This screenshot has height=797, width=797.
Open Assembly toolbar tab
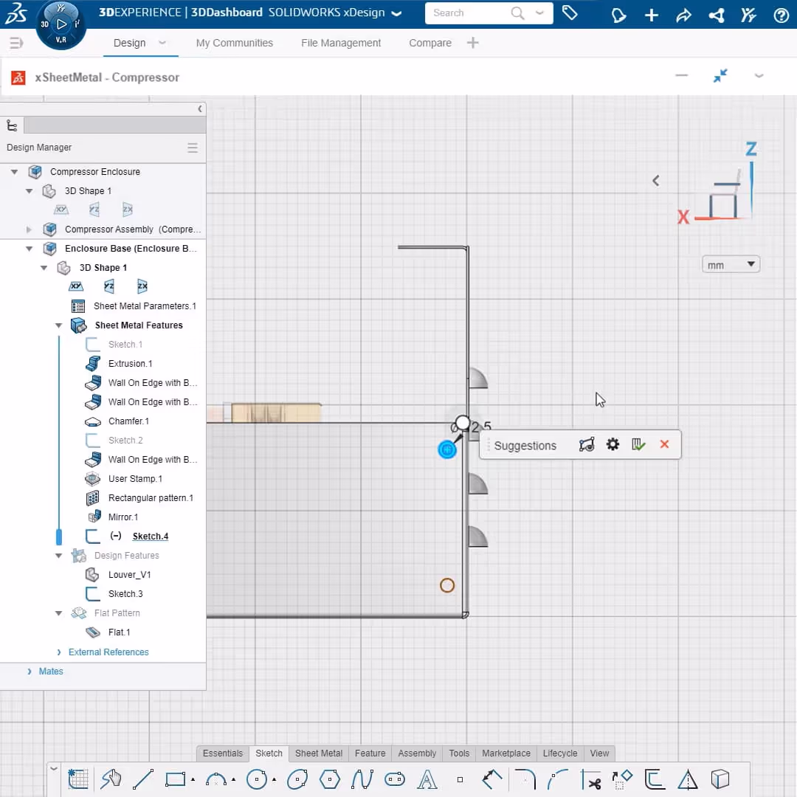(x=417, y=753)
